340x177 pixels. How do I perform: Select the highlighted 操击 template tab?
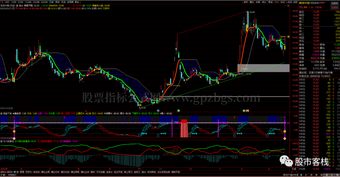click(x=144, y=172)
